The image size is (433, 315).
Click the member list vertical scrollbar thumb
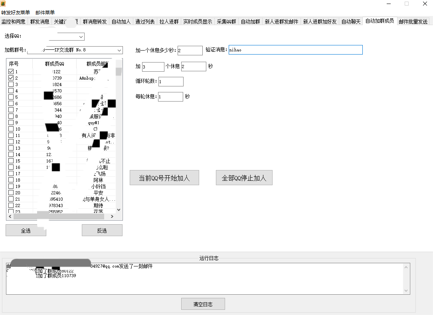click(119, 71)
